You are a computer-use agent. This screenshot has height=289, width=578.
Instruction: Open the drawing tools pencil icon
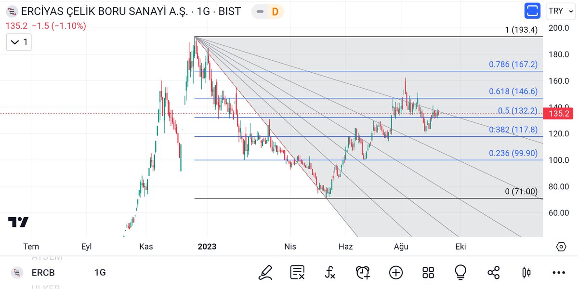[265, 273]
